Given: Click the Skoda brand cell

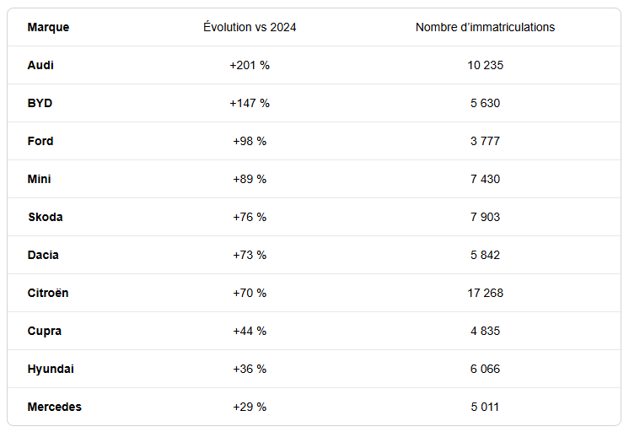Looking at the screenshot, I should click(45, 217).
